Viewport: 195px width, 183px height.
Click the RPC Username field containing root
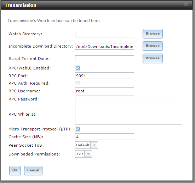click(x=104, y=91)
